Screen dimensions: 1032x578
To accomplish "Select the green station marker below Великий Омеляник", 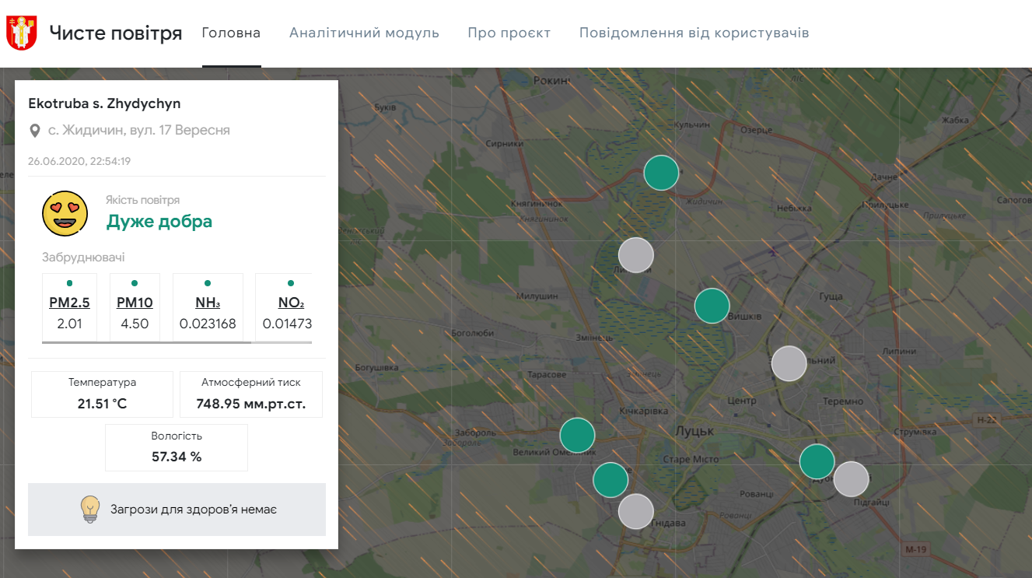I will click(610, 480).
